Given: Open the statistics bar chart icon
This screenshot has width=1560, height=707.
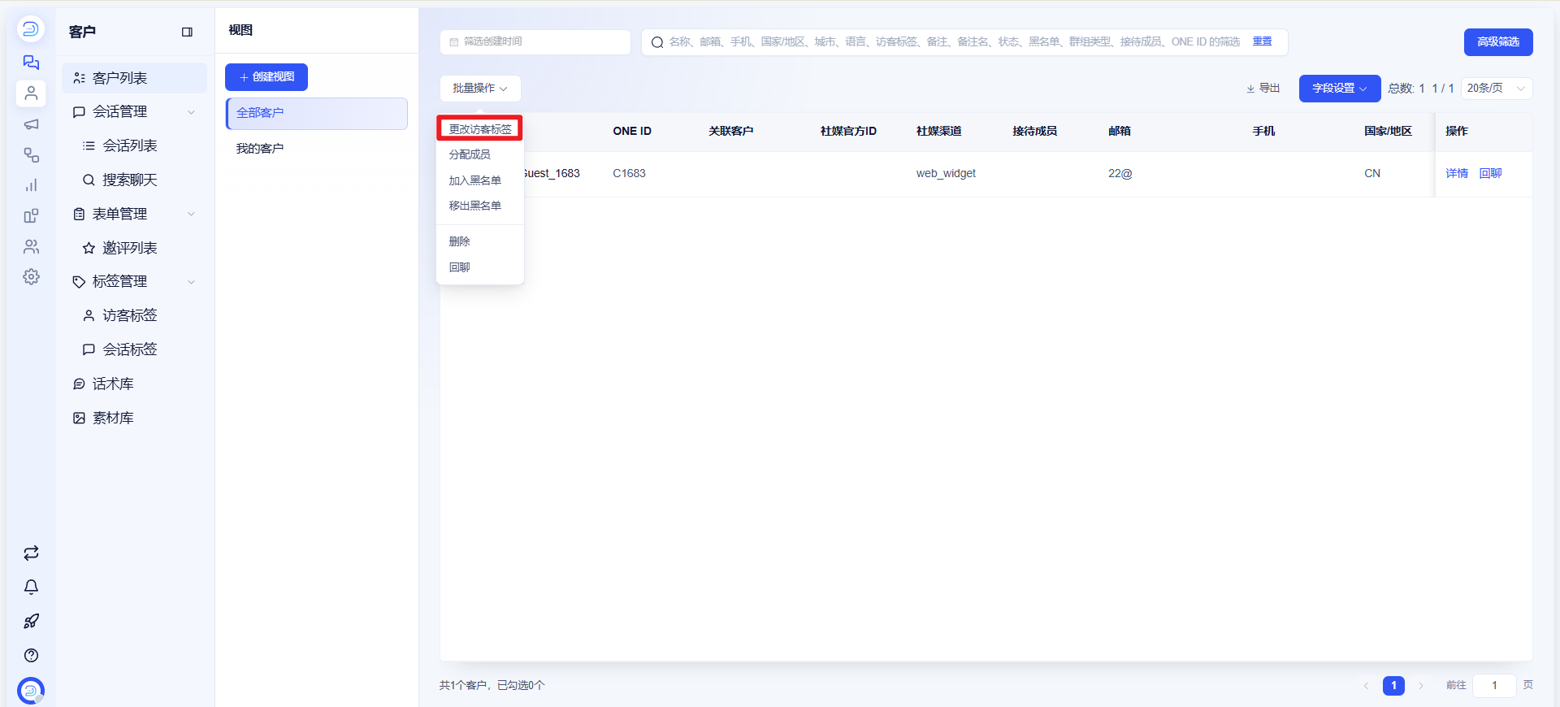Looking at the screenshot, I should pyautogui.click(x=31, y=185).
